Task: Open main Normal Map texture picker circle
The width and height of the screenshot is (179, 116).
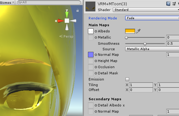Action: click(x=96, y=55)
